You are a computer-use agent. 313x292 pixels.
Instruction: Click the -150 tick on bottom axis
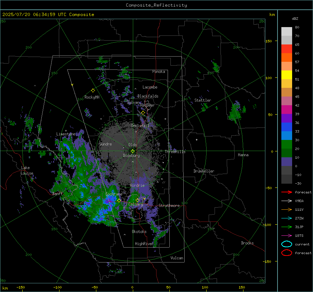coord(21,287)
